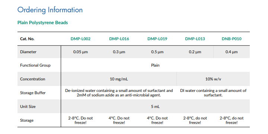Open the DMP-L019 catalog number link
The image size is (268, 134).
(157, 39)
